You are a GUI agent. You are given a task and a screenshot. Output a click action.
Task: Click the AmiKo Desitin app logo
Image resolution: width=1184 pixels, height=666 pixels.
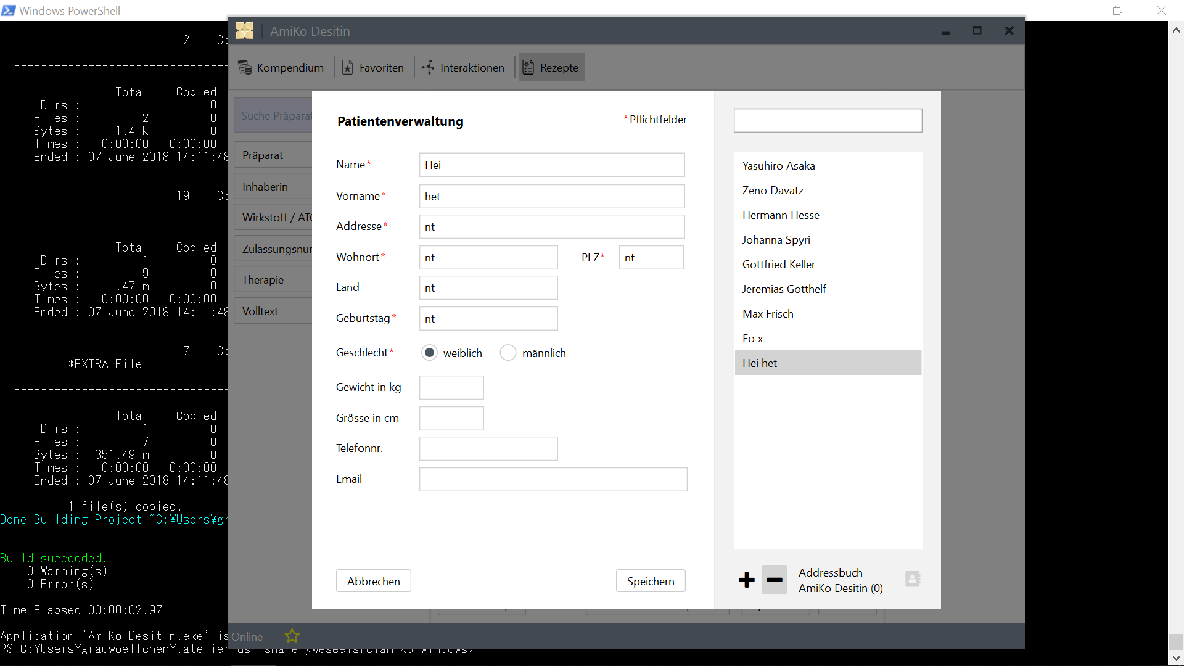[x=245, y=31]
